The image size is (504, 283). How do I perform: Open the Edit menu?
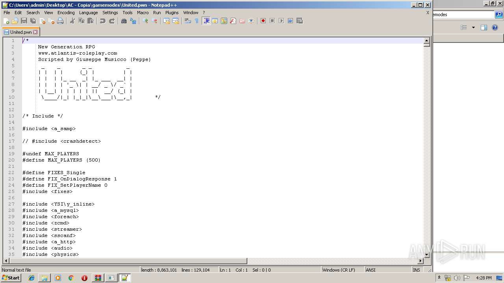coord(18,13)
